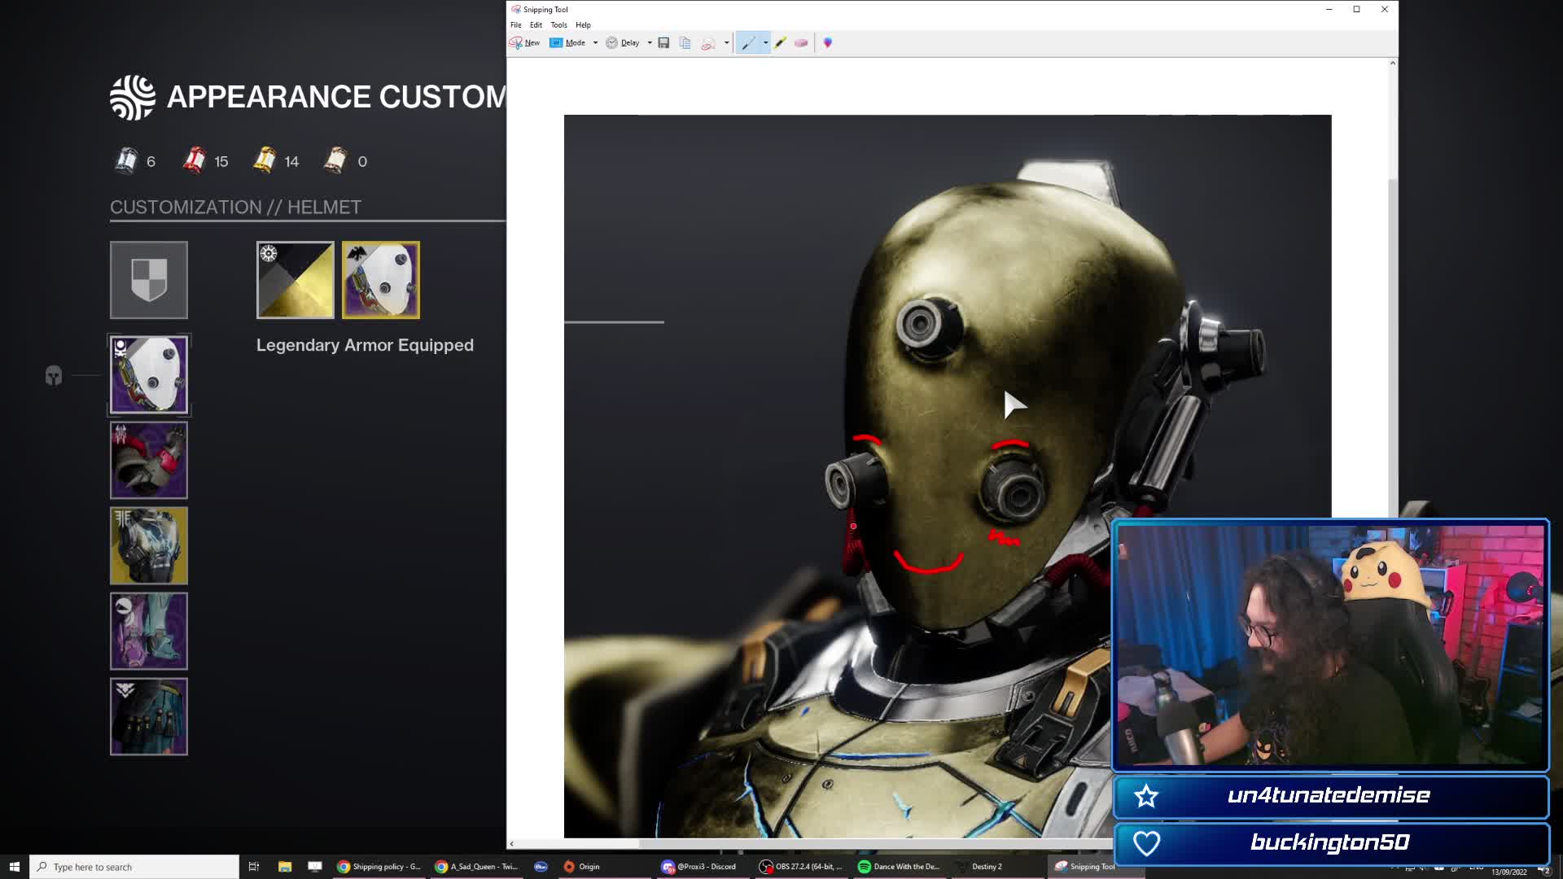Expand the Mode dropdown arrow
Screen dimensions: 1563x879
595,42
